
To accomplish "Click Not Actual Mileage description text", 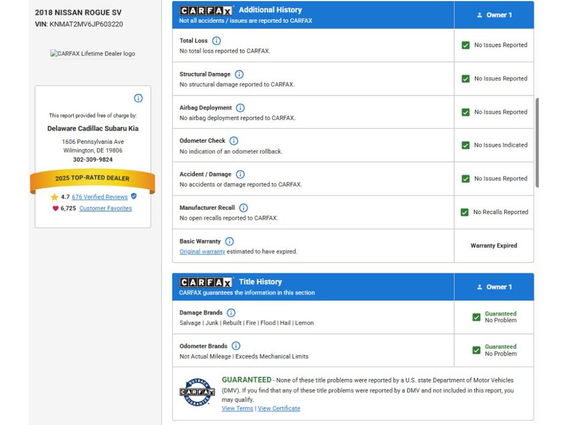I will click(x=244, y=356).
